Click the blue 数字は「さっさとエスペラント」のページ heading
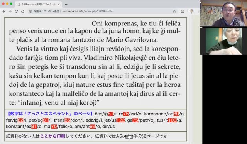This screenshot has height=144, width=247. coord(50,114)
